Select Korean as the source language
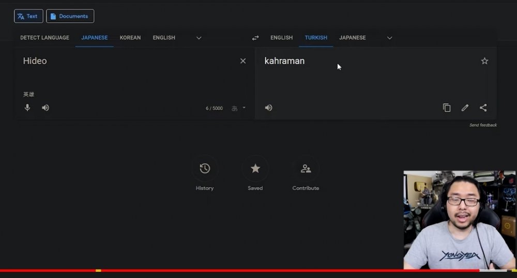Viewport: 517px width, 278px height. [130, 38]
